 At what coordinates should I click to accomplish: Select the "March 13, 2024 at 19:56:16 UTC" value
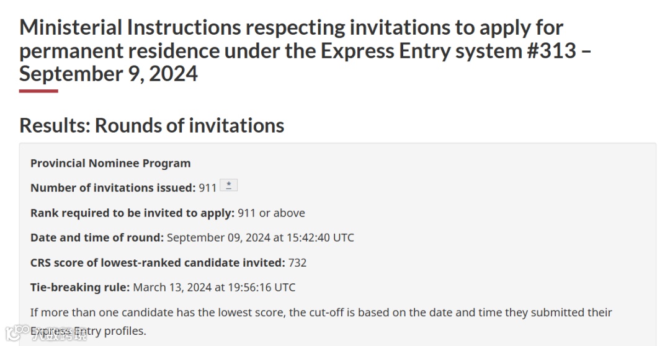pos(215,287)
